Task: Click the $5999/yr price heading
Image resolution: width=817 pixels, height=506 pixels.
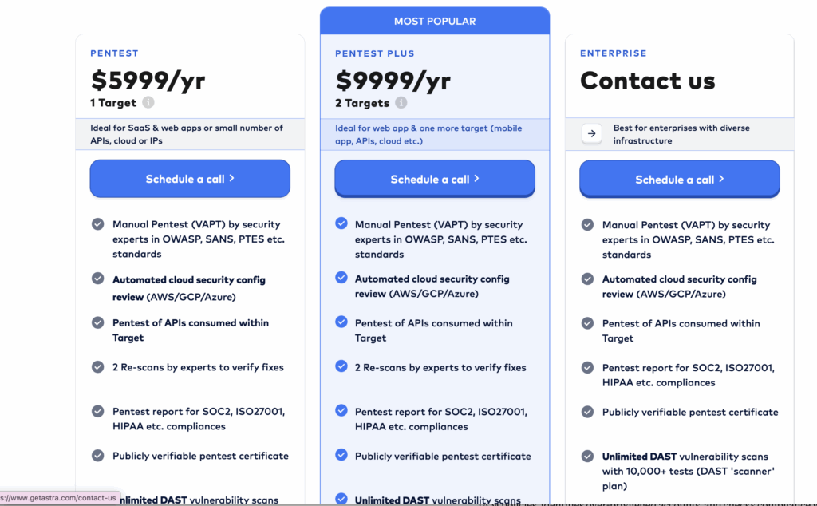Action: [148, 81]
